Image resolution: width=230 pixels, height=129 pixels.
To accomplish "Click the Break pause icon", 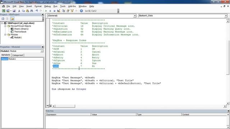I will [50, 11].
